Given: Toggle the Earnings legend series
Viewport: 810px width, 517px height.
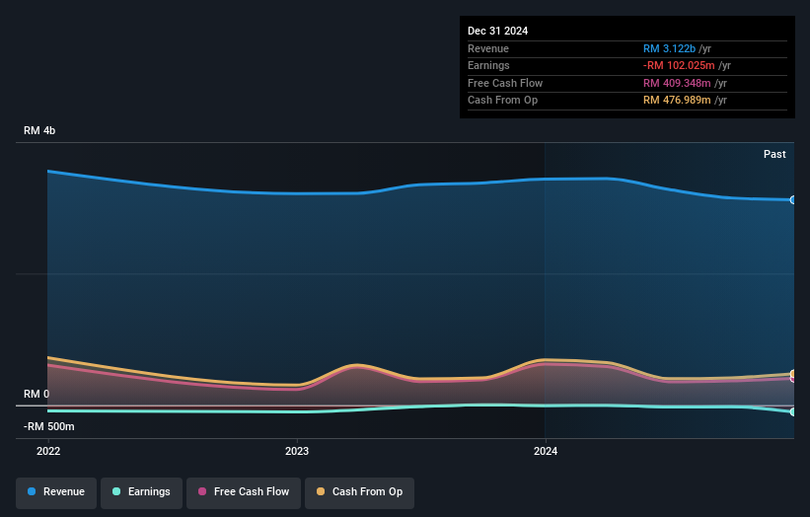Looking at the screenshot, I should coord(141,492).
